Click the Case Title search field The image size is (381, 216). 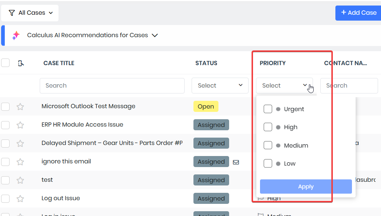(112, 85)
